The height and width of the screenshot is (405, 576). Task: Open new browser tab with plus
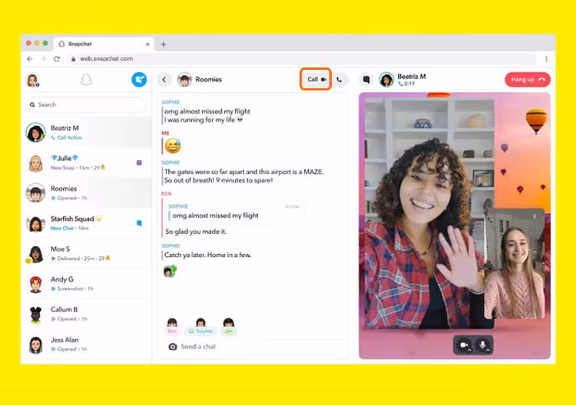point(164,44)
